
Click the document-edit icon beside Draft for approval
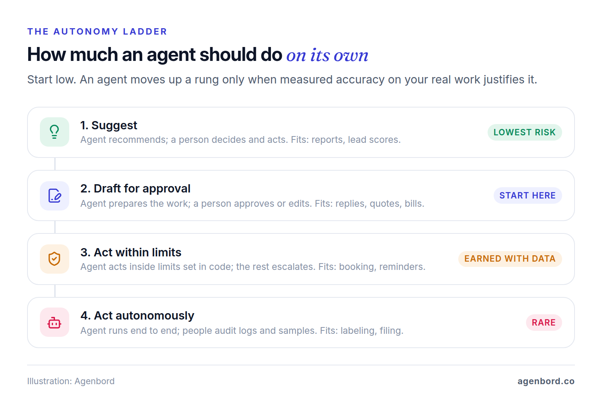click(55, 196)
